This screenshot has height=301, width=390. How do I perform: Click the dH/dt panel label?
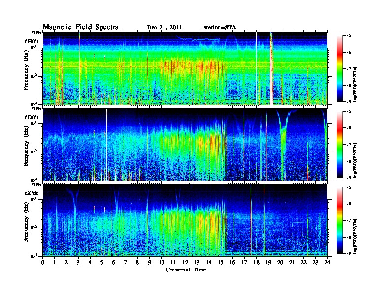32,41
